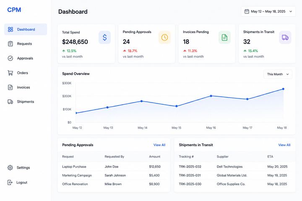Open Settings label in sidebar
The width and height of the screenshot is (302, 201).
[x=23, y=167]
